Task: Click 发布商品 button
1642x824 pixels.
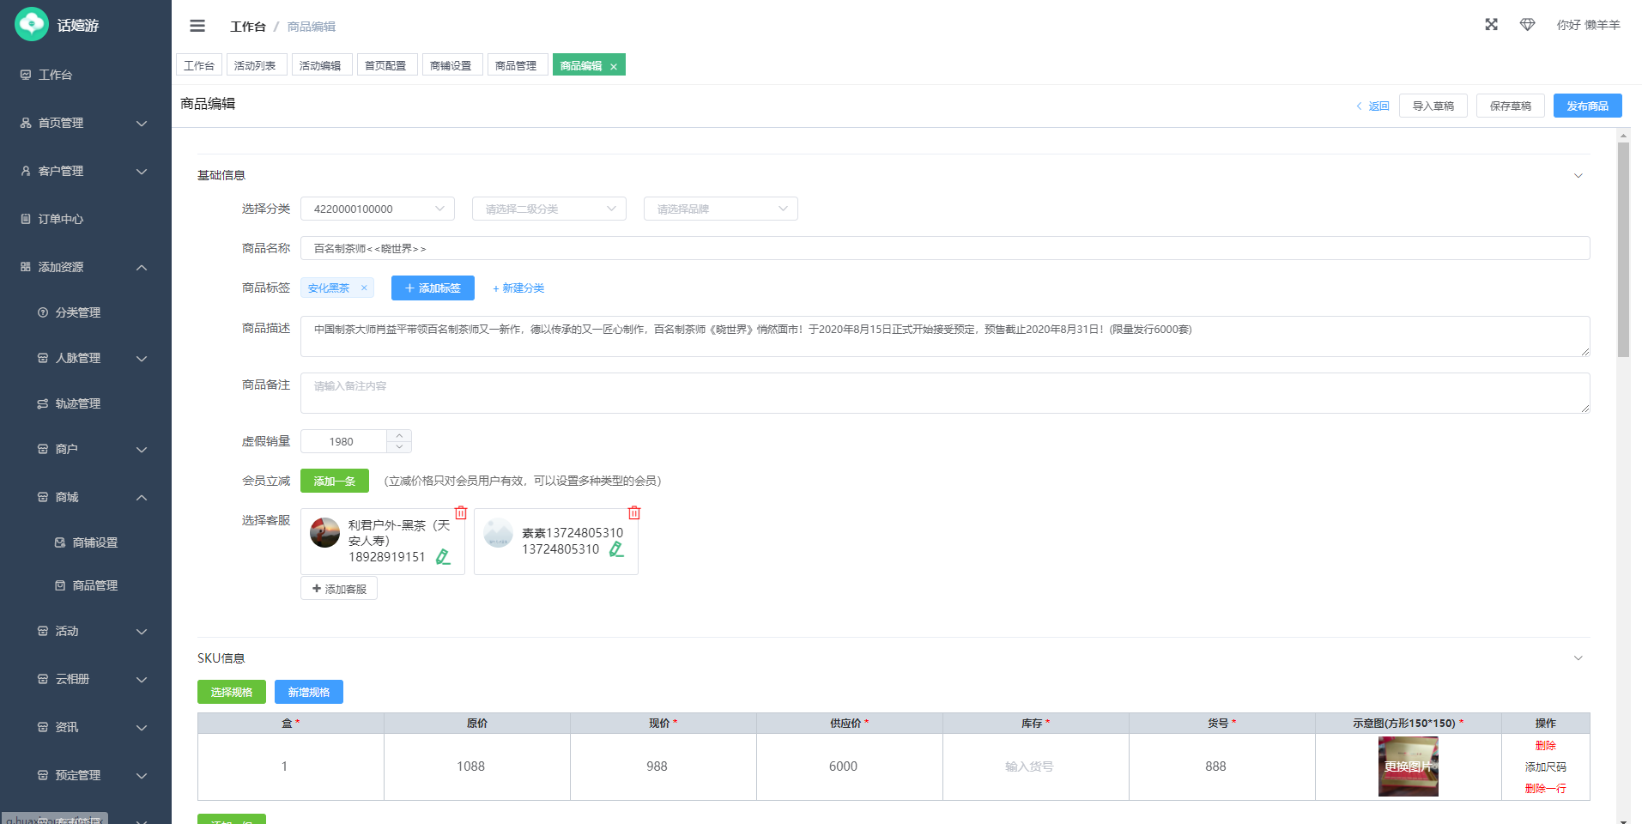Action: (x=1588, y=106)
